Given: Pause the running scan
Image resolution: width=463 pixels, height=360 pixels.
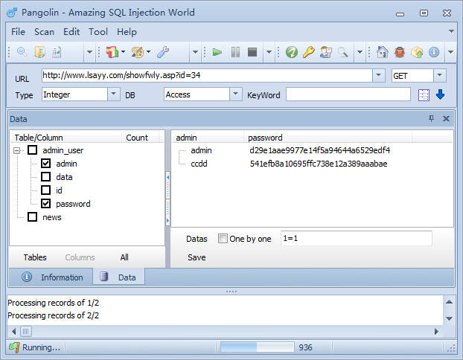Looking at the screenshot, I should click(235, 52).
